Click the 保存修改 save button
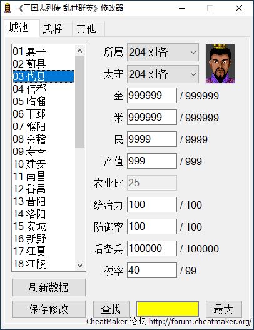This screenshot has height=330, width=254. click(49, 309)
